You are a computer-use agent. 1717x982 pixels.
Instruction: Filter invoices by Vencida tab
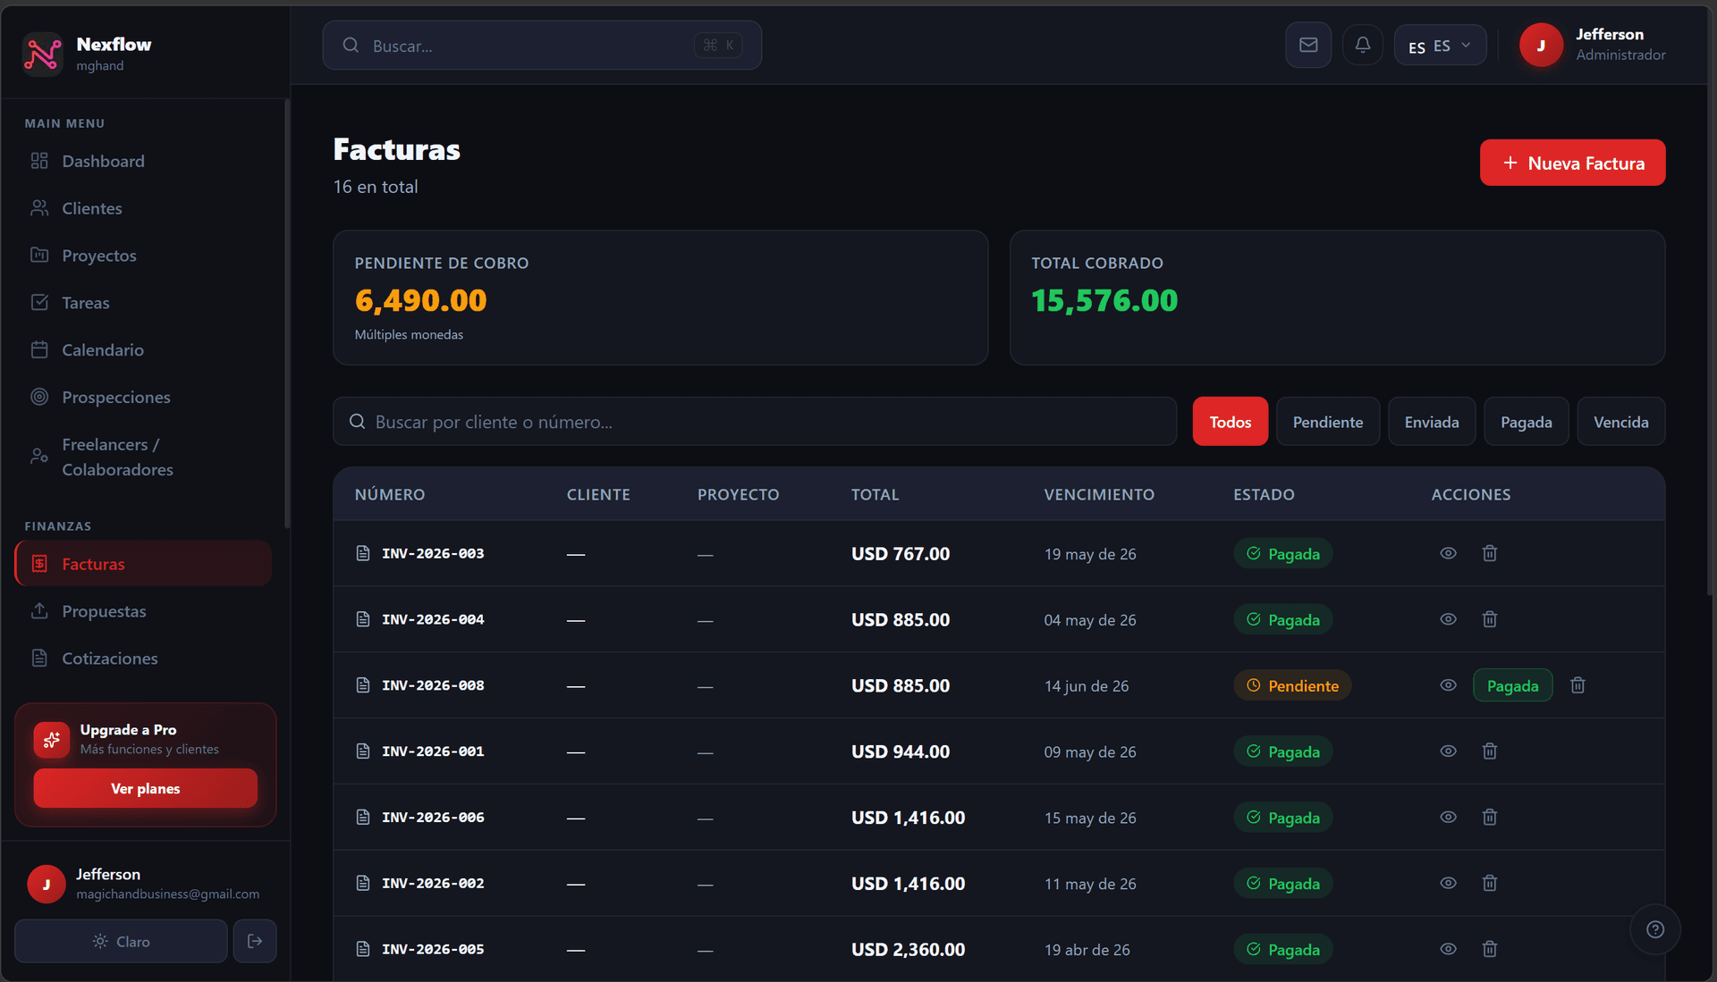pyautogui.click(x=1620, y=422)
